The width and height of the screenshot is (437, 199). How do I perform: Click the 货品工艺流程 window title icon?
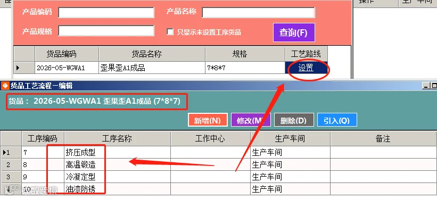[x=5, y=86]
